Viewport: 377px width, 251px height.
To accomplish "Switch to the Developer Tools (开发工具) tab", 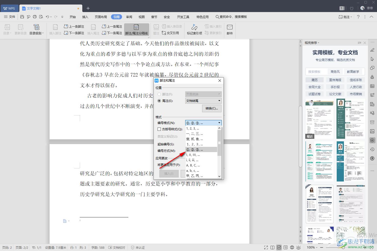I will [183, 17].
